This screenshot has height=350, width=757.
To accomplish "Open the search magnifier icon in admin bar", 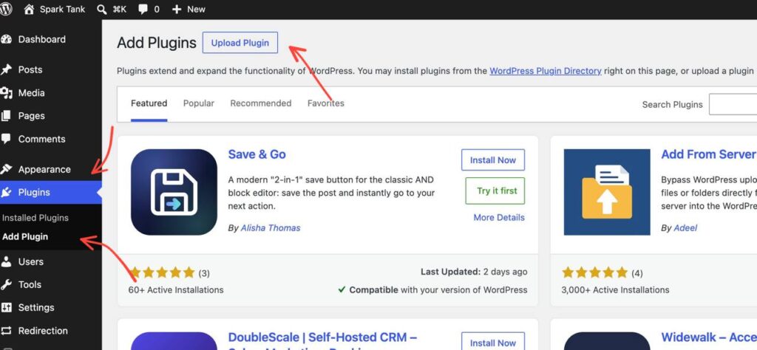I will (x=101, y=9).
